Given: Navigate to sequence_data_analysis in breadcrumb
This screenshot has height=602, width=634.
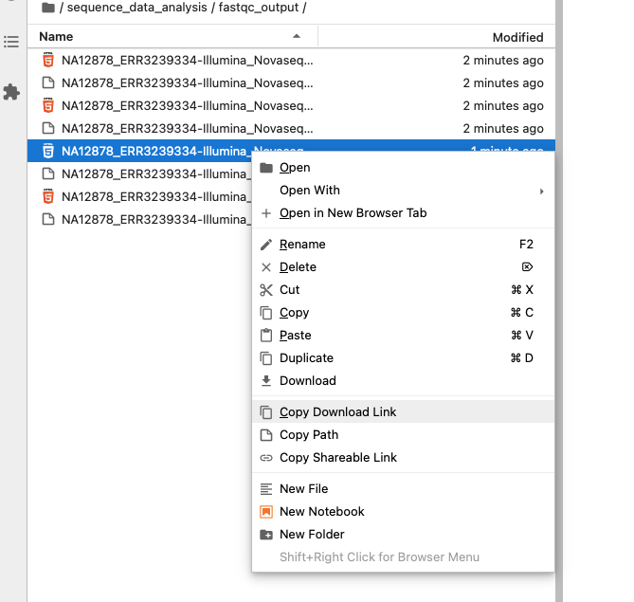Looking at the screenshot, I should click(x=136, y=8).
